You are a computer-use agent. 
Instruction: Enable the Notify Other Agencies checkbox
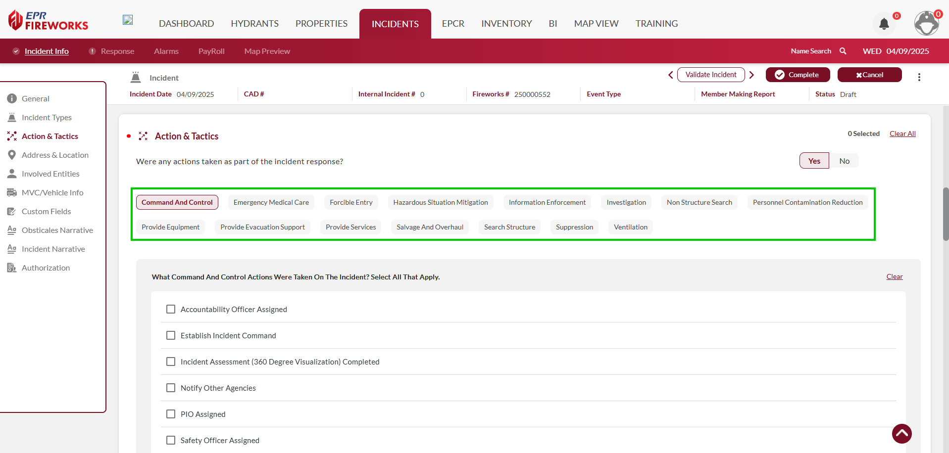tap(171, 388)
